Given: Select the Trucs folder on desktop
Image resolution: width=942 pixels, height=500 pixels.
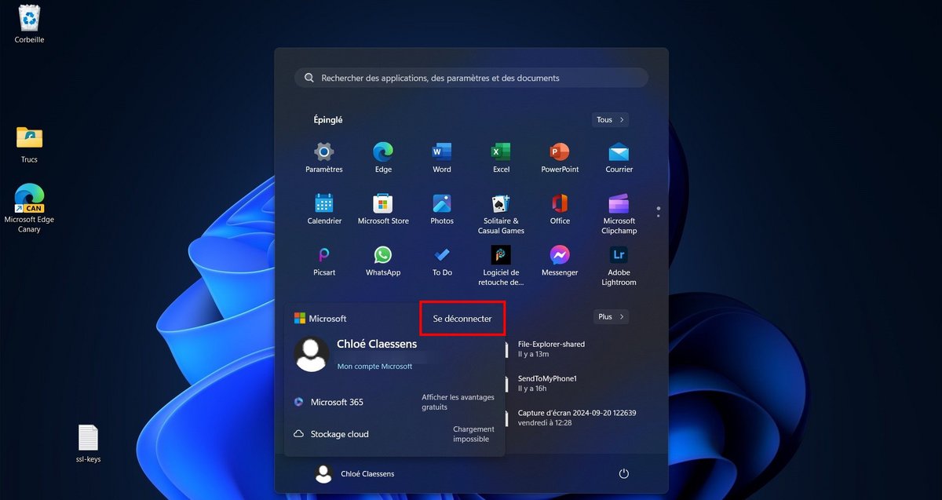Looking at the screenshot, I should (30, 144).
